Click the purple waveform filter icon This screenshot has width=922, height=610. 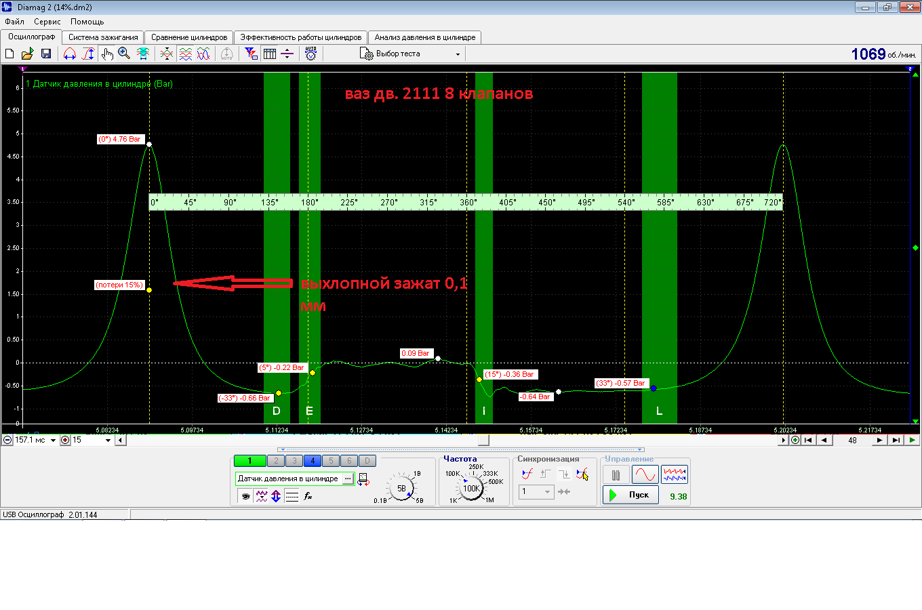pyautogui.click(x=262, y=496)
